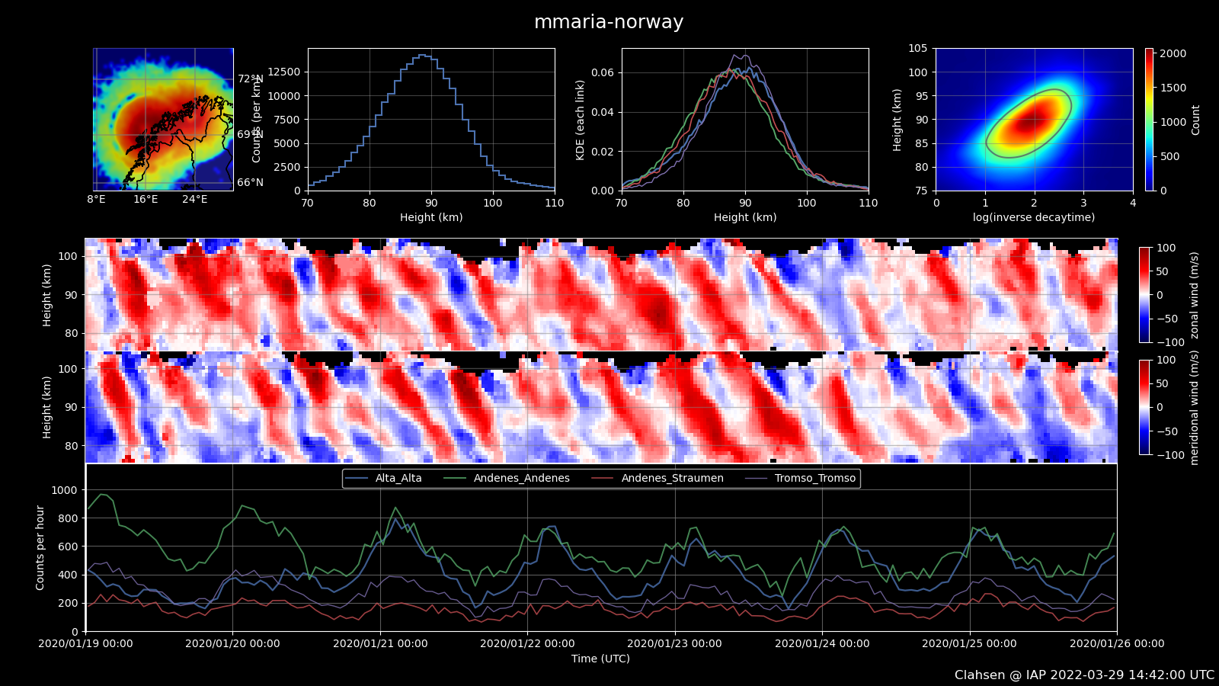The width and height of the screenshot is (1219, 686).
Task: Click the 'zonal wind (m/s)' colorbar label
Action: [1194, 295]
